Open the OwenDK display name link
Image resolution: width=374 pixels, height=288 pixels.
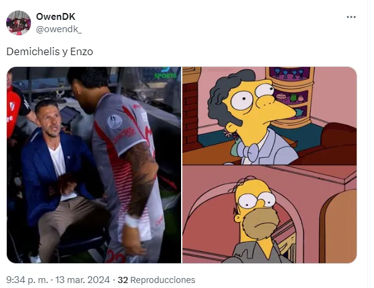(56, 17)
